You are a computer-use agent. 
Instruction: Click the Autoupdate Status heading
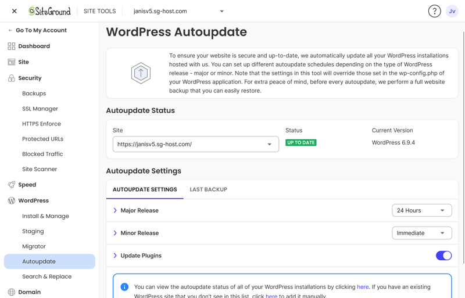[x=140, y=110]
